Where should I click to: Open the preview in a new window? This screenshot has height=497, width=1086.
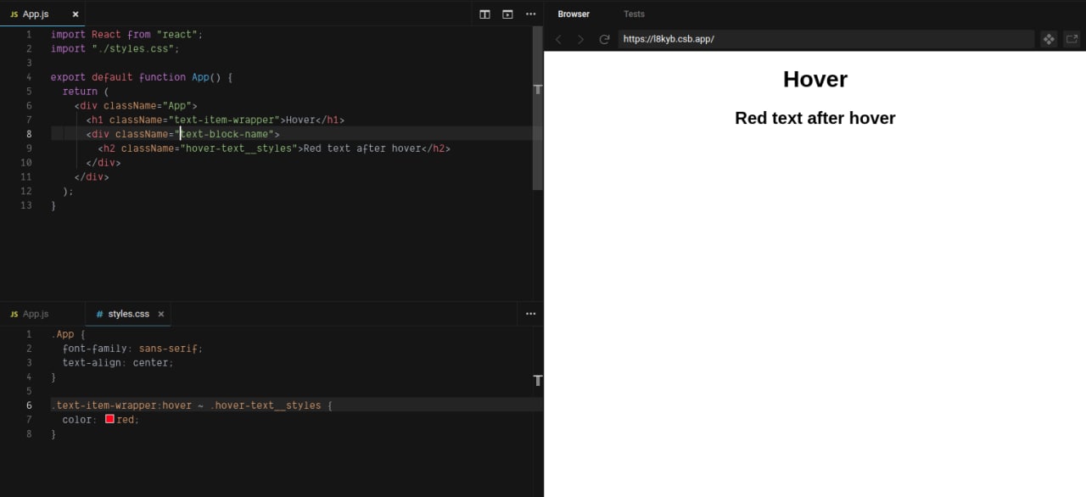coord(1072,39)
